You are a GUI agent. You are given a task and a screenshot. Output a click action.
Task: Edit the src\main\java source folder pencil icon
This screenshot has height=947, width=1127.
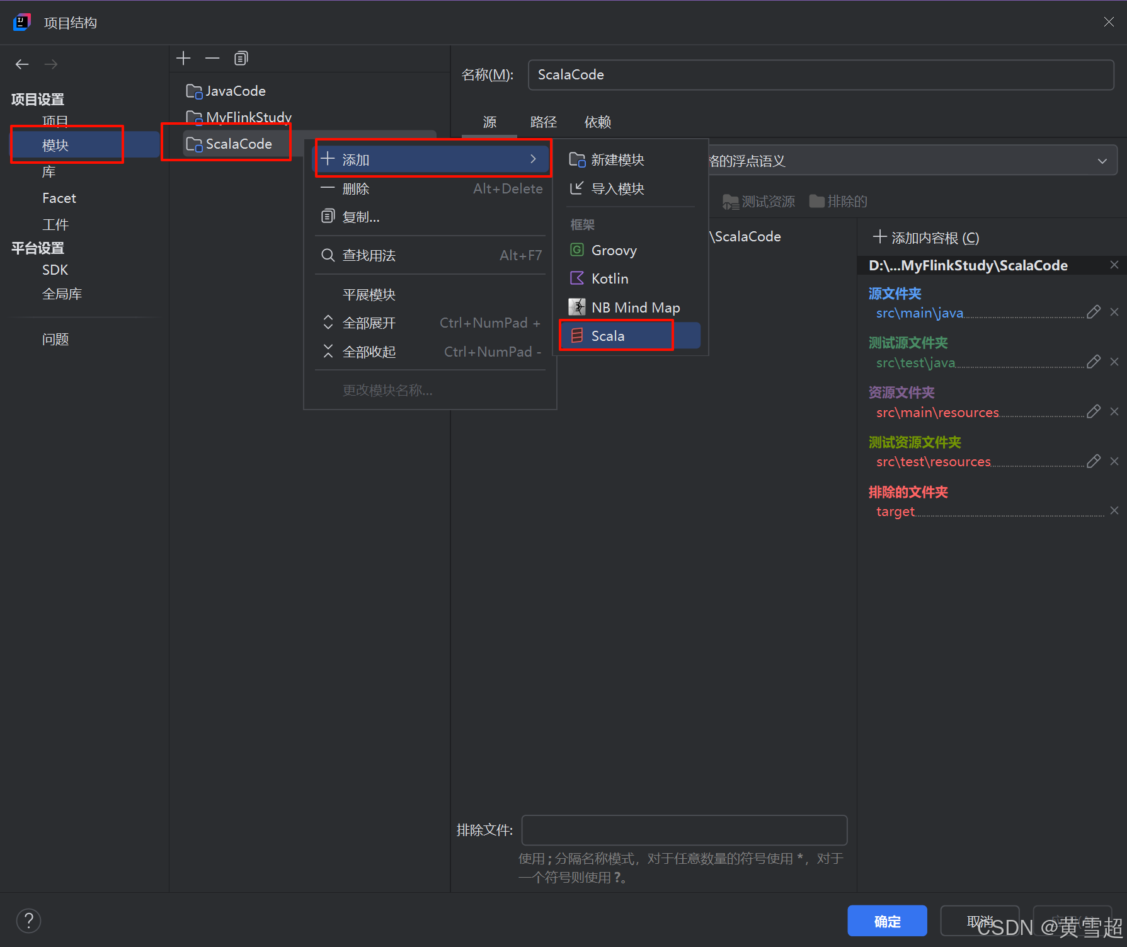point(1094,312)
